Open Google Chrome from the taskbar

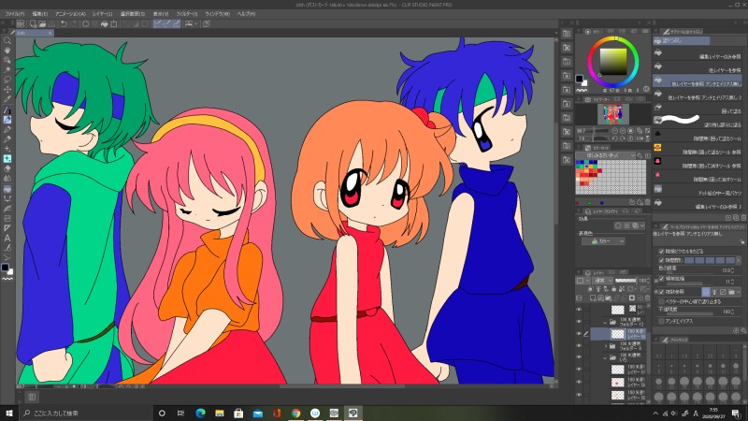tap(295, 413)
